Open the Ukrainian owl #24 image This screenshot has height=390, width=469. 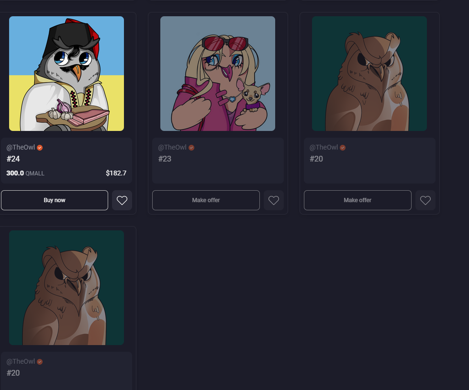point(67,74)
